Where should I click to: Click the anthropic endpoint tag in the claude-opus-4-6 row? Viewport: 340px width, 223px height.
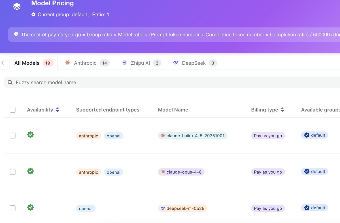[x=88, y=172]
